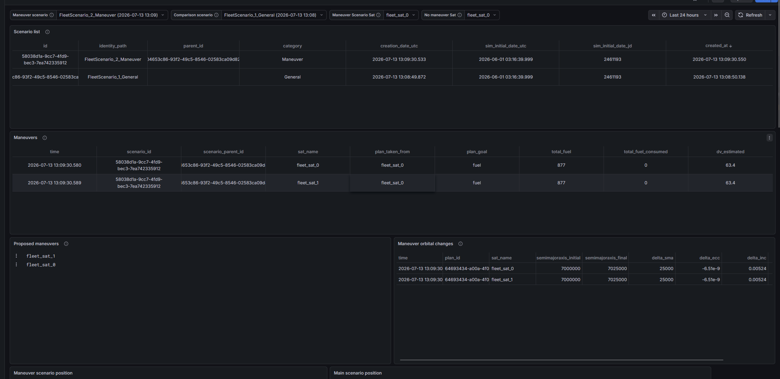780x379 pixels.
Task: Click Maneuvers panel info icon
Action: (45, 138)
